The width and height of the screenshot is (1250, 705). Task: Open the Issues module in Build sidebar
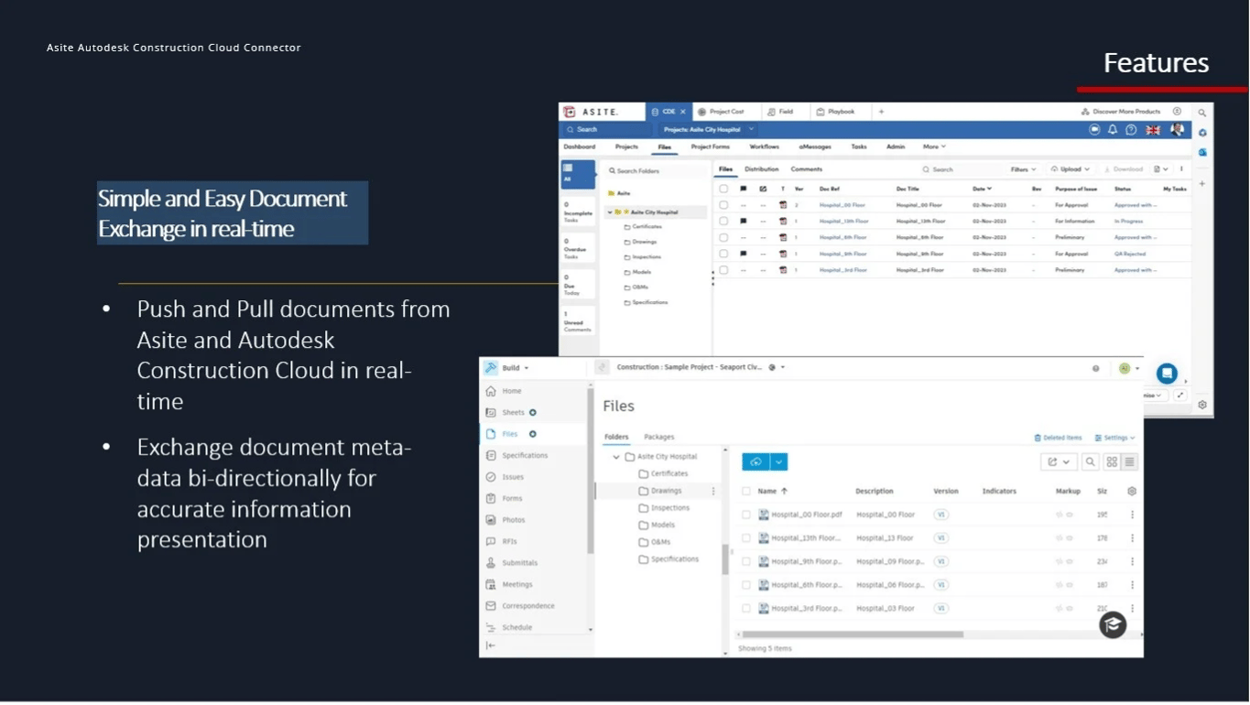coord(512,477)
